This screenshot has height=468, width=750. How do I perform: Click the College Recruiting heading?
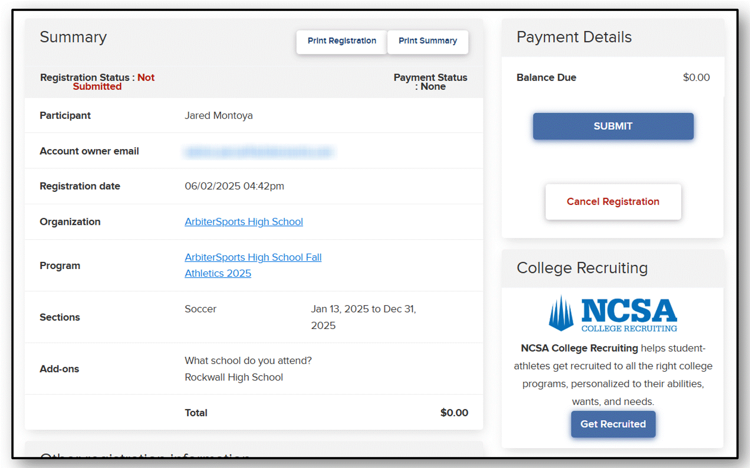[x=582, y=268]
